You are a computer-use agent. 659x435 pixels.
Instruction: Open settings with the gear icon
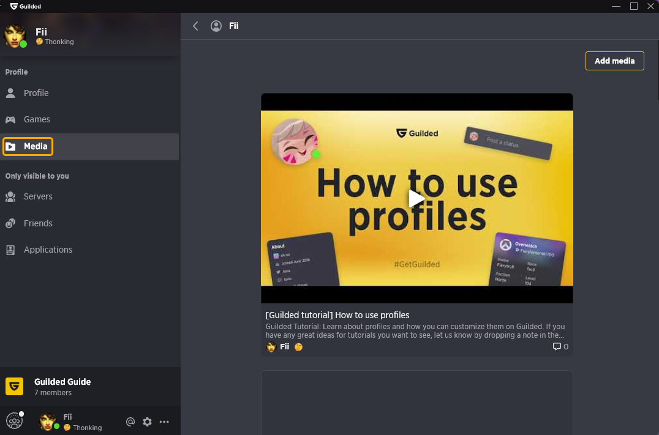coord(147,422)
